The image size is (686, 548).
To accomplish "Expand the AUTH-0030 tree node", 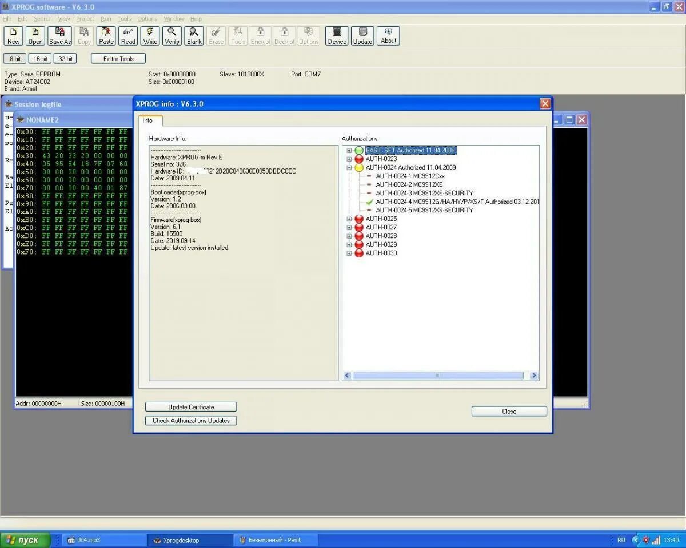I will click(349, 253).
